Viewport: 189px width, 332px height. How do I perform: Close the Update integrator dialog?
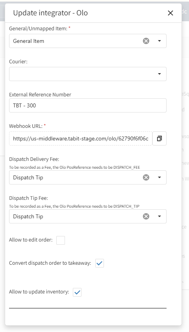pos(170,13)
